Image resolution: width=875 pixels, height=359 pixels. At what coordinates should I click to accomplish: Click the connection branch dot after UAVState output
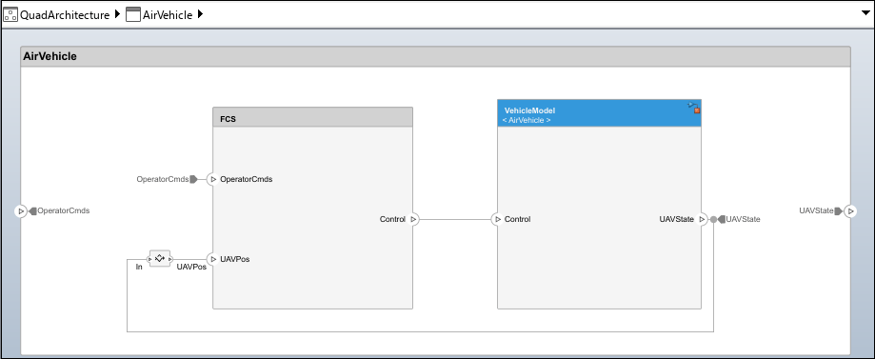click(713, 219)
